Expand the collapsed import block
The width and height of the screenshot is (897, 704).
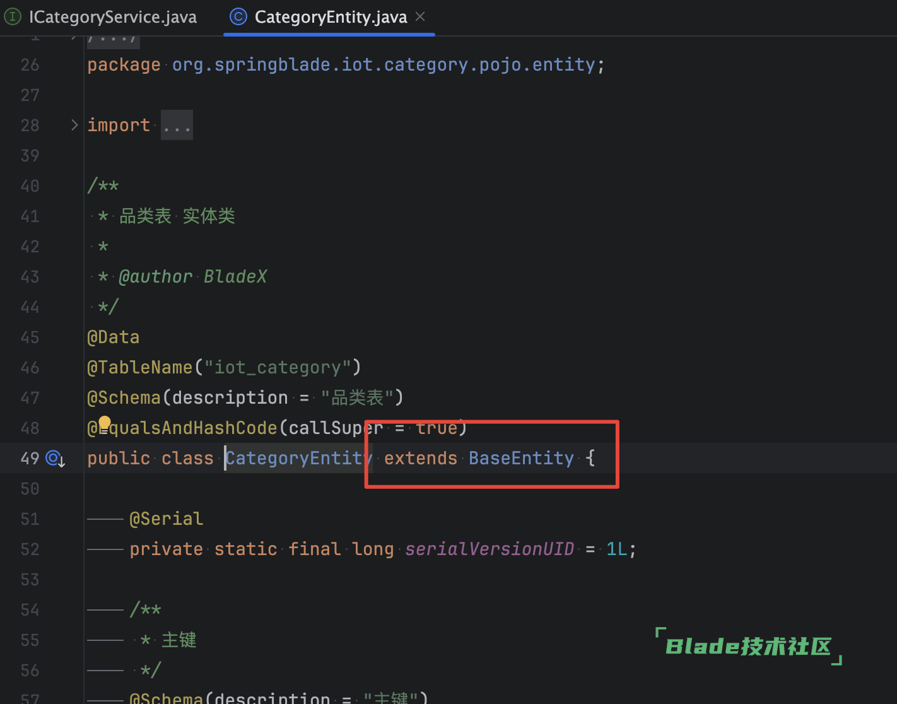(x=74, y=125)
